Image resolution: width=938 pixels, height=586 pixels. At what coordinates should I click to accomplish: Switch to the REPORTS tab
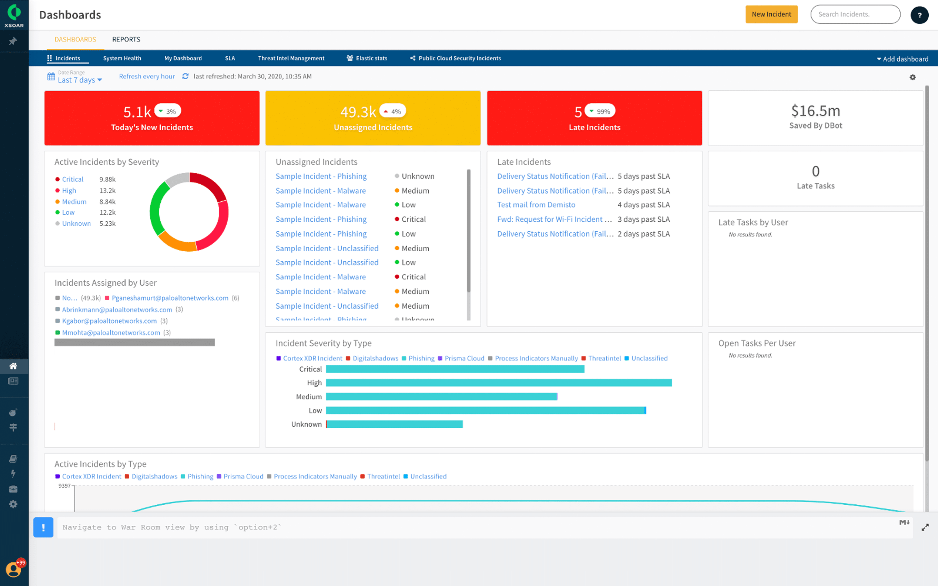(126, 39)
